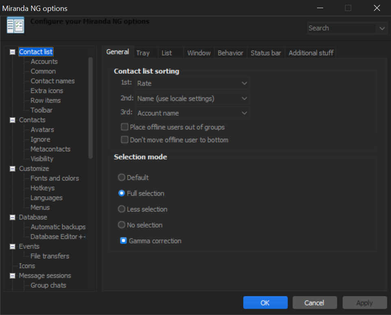Select Contact list in the tree
Screen dimensions: 391x315
coord(36,52)
